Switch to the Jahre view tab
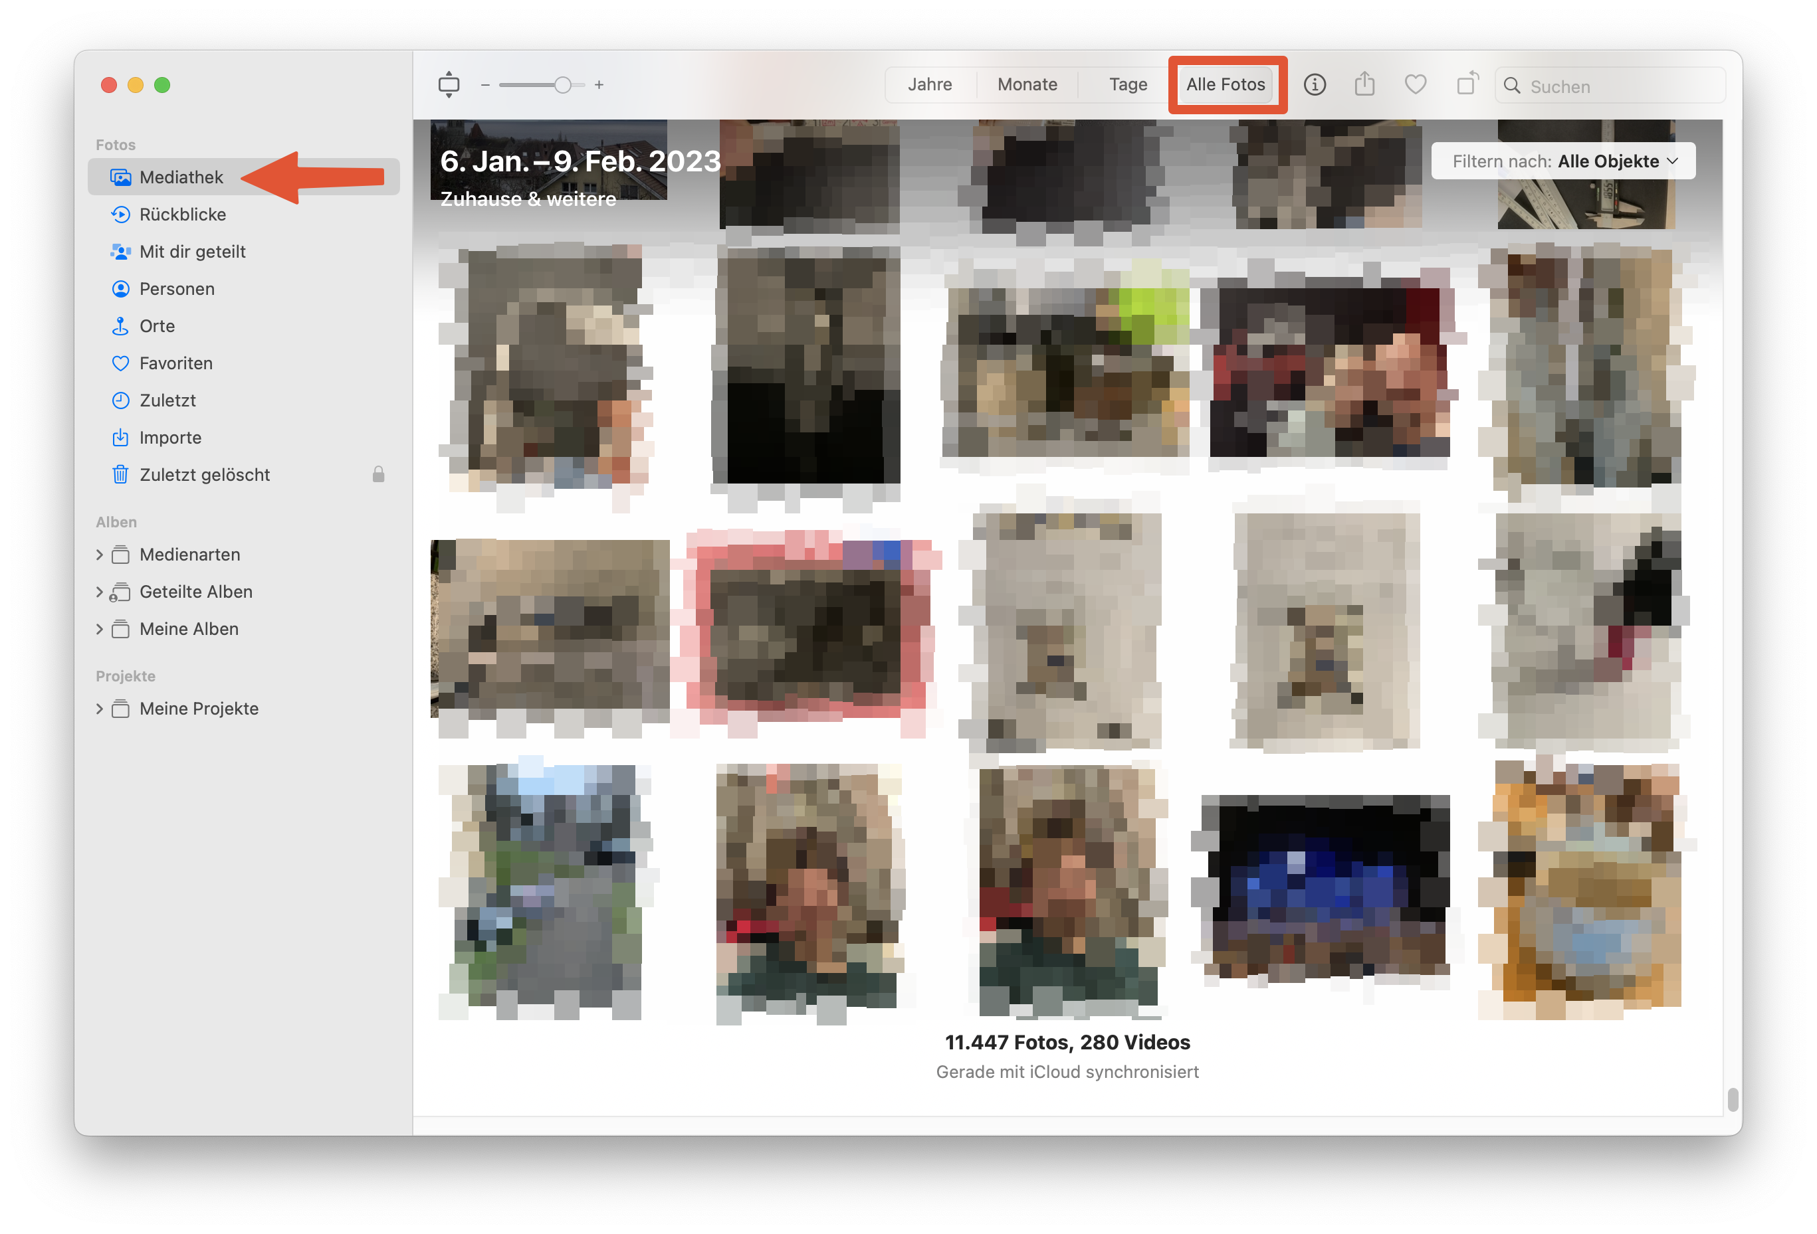This screenshot has height=1234, width=1817. coord(930,84)
